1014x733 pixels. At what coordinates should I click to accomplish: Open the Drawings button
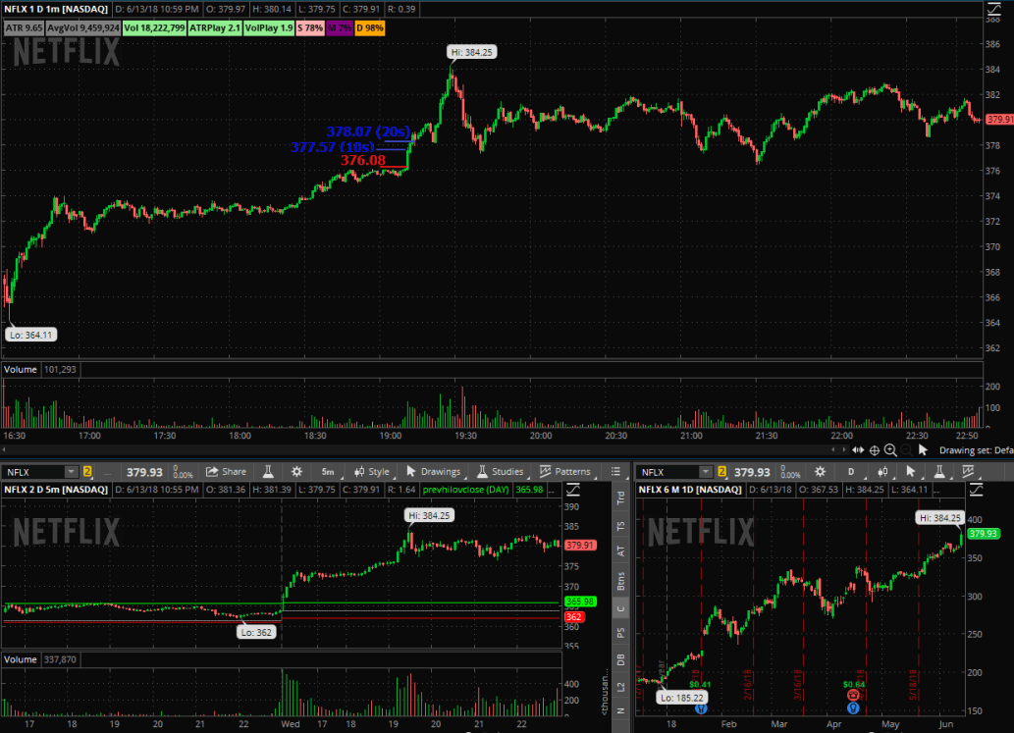433,472
